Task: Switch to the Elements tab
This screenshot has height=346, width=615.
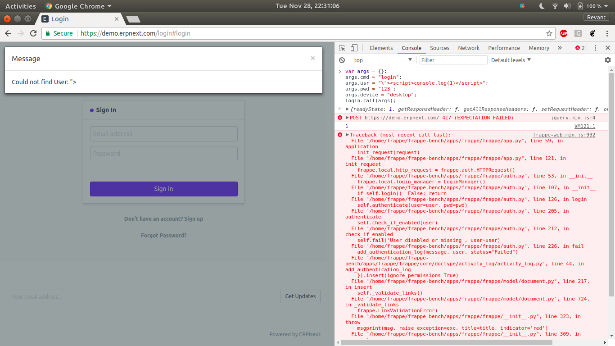Action: [381, 48]
